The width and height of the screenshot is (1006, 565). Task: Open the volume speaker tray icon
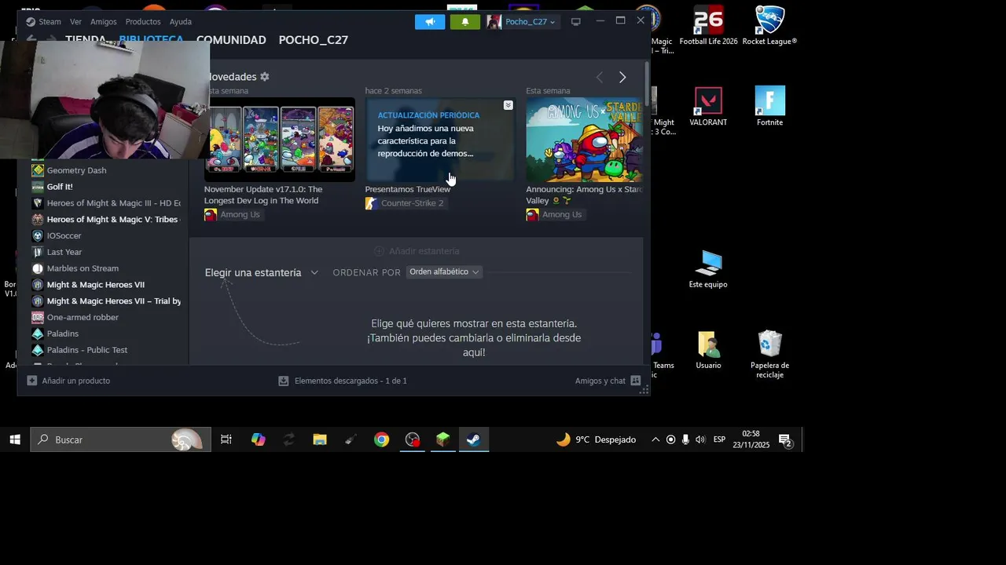point(700,440)
